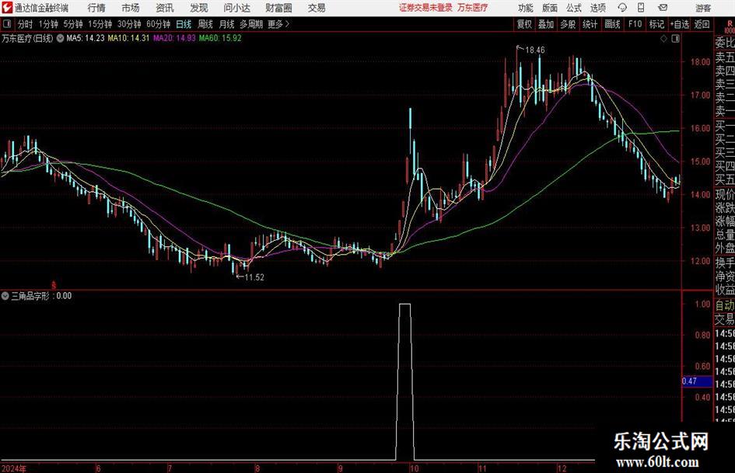Open the 问小达 menu
735x473 pixels.
coord(236,8)
